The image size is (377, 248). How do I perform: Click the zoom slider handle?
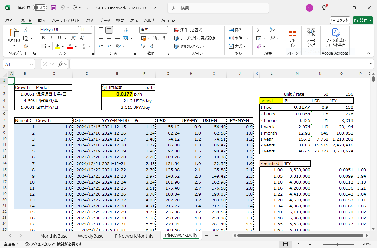click(x=337, y=244)
